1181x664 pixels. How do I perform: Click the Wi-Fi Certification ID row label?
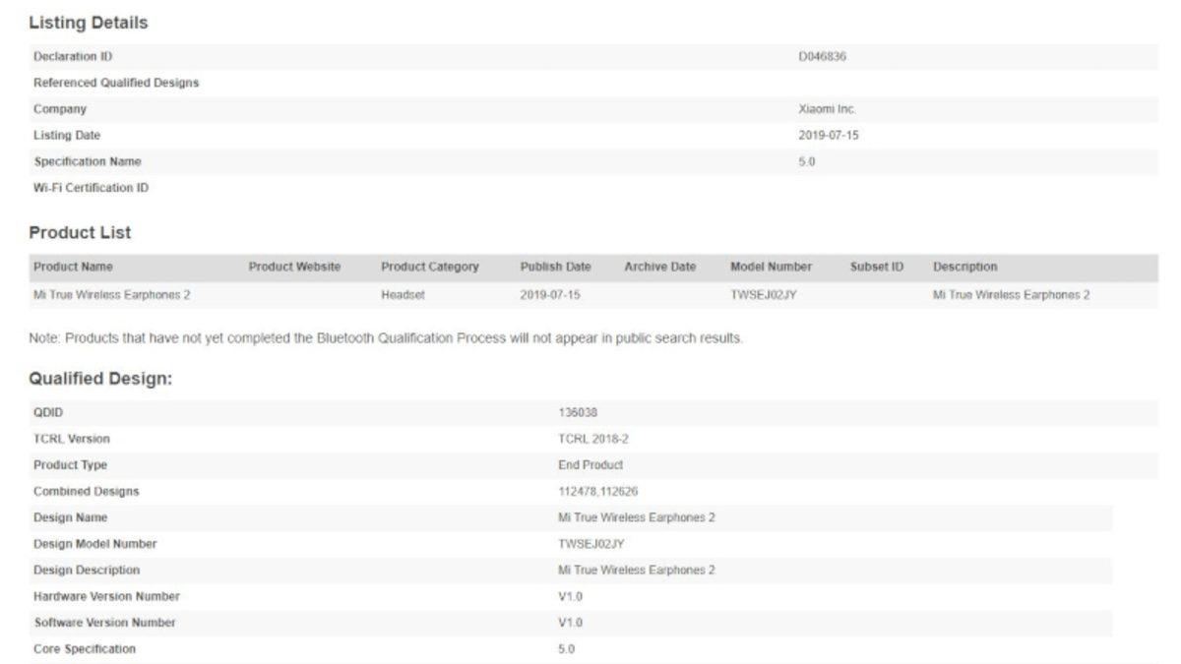coord(91,188)
